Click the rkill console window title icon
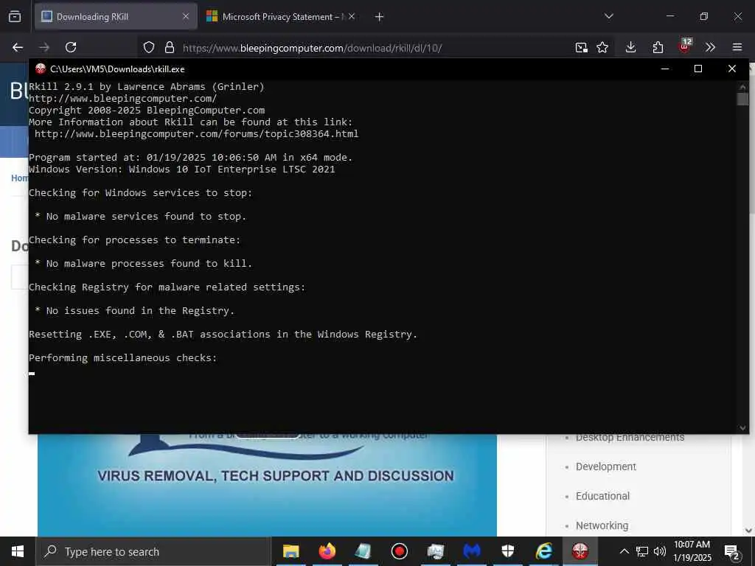The image size is (755, 566). [41, 69]
